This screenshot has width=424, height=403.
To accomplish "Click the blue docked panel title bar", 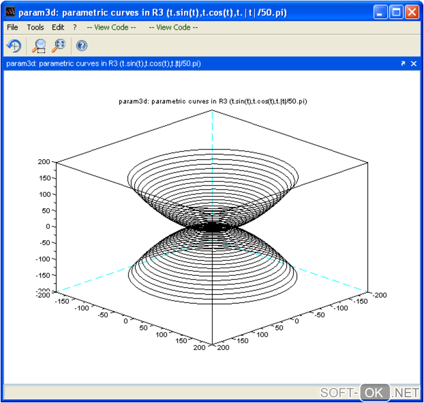I will click(x=208, y=64).
